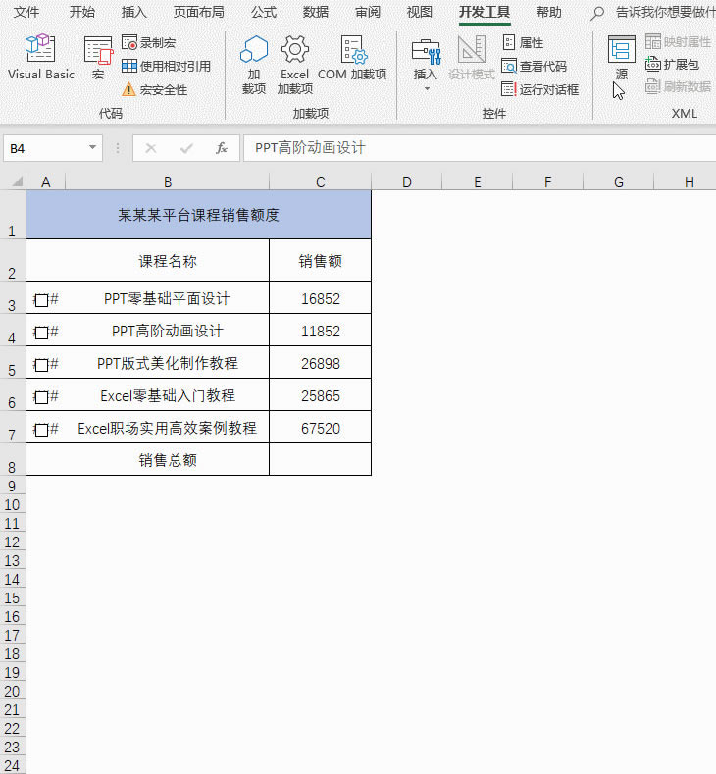Select column E header
This screenshot has width=716, height=774.
(477, 182)
